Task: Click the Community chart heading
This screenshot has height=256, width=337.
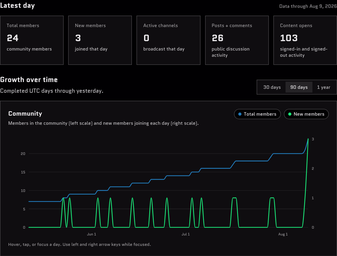Action: tap(25, 114)
